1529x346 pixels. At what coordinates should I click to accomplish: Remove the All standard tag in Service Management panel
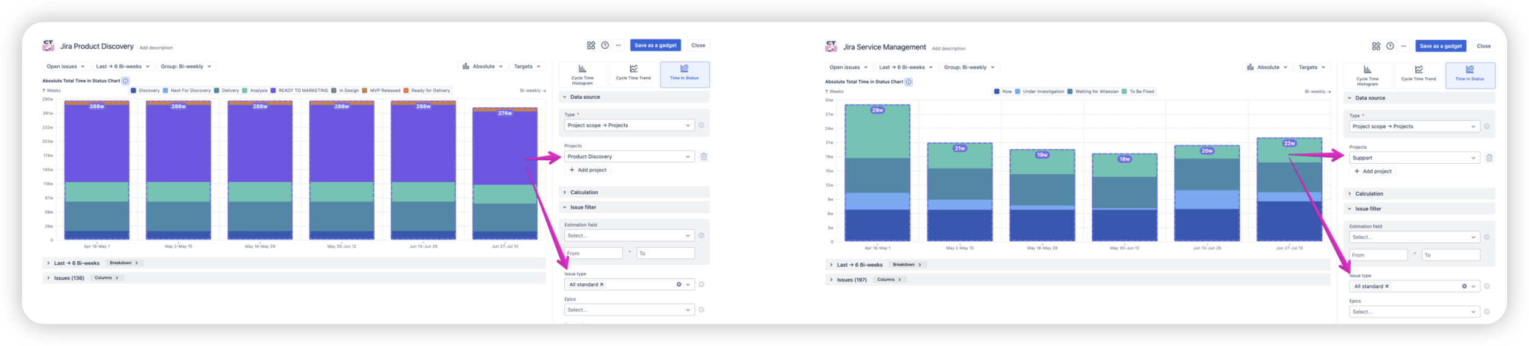1387,286
